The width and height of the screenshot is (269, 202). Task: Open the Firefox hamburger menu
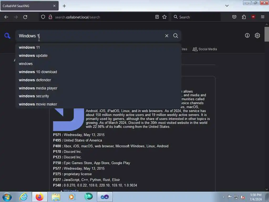coord(263,17)
